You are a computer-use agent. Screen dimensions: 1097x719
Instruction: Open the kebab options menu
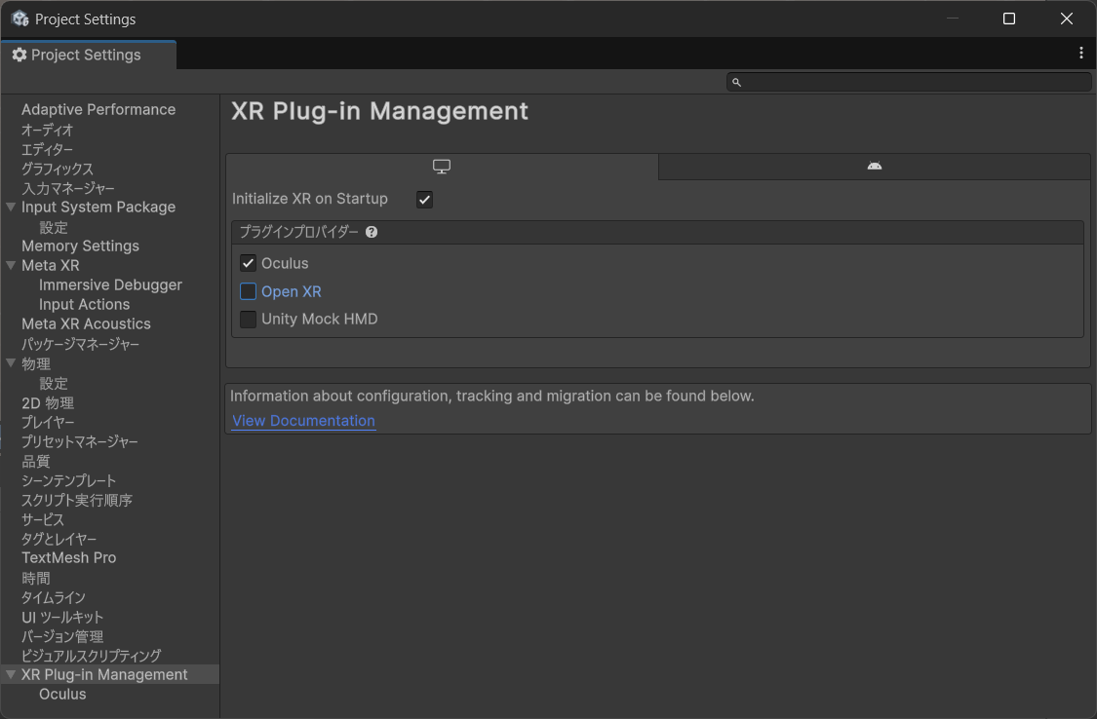1080,54
